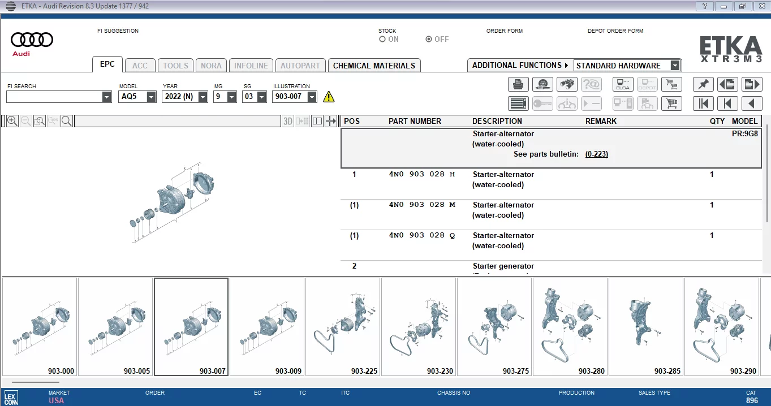Zoom in on the illustration
The height and width of the screenshot is (406, 771).
tap(12, 121)
